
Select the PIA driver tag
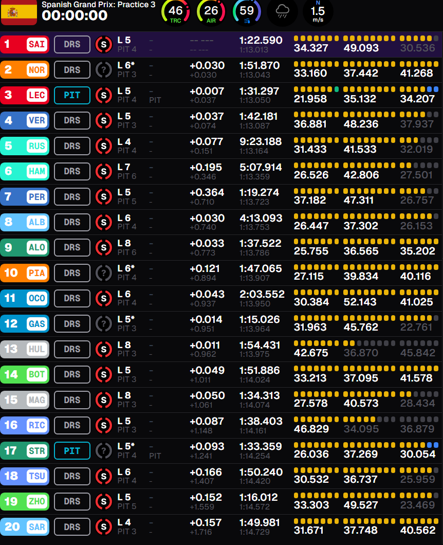pyautogui.click(x=25, y=273)
